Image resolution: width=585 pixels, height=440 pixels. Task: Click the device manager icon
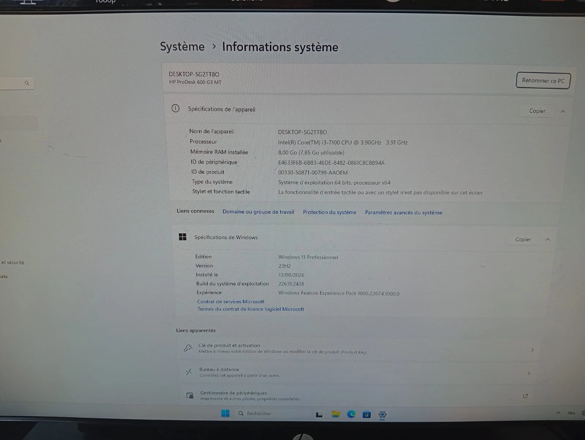click(x=190, y=395)
